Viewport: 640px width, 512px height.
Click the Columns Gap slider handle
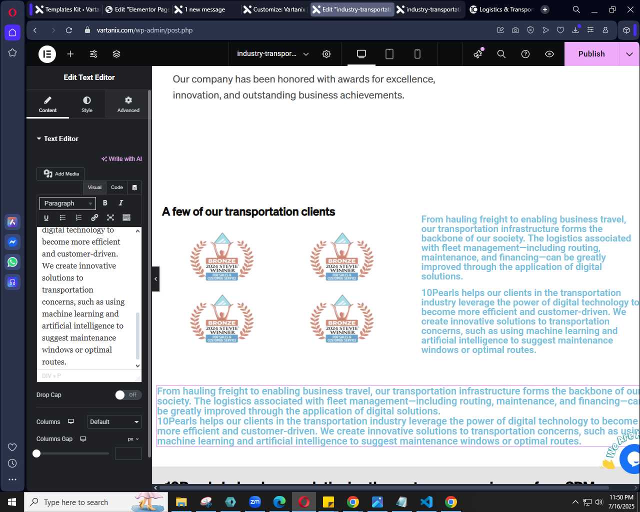[x=36, y=453]
